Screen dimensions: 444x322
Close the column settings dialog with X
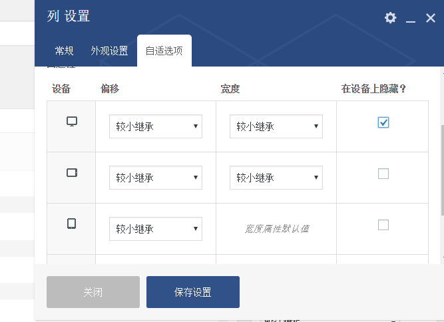(x=431, y=18)
